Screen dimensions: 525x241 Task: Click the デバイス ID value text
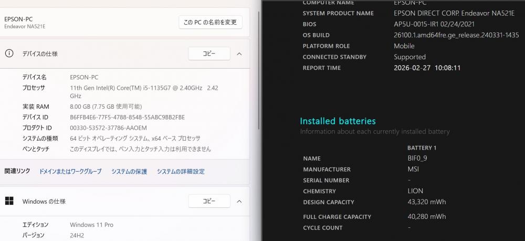(127, 117)
